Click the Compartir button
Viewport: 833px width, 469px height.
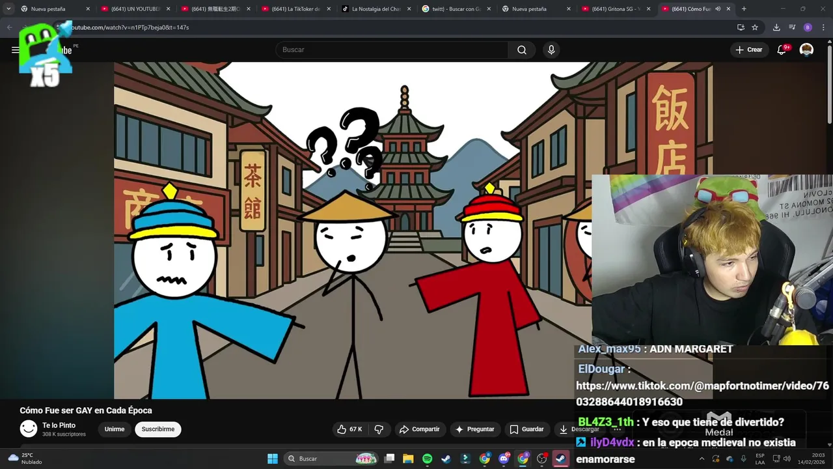(x=420, y=429)
